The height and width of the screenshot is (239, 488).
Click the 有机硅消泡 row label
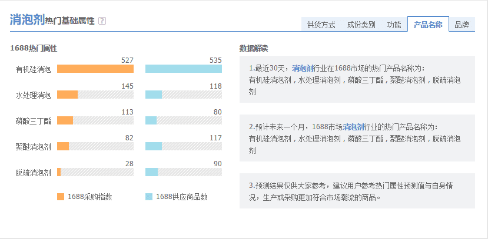click(x=34, y=69)
